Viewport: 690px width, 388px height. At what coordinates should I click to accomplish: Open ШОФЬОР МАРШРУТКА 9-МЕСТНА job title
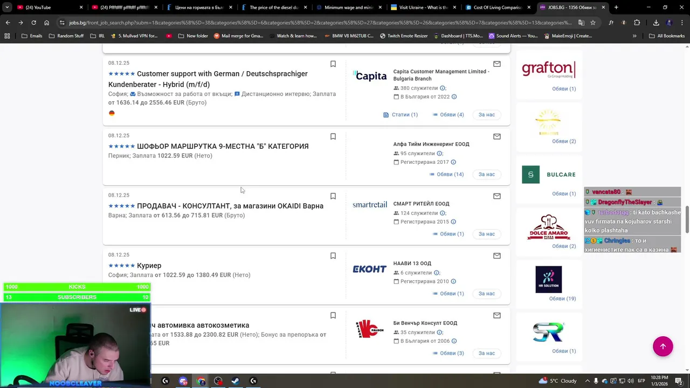coord(223,147)
